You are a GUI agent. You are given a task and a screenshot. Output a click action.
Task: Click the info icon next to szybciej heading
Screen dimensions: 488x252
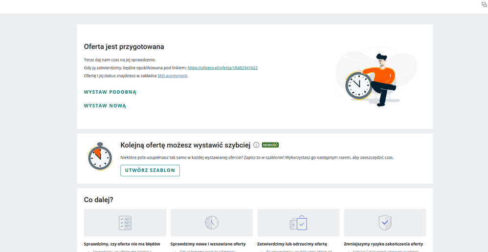(x=256, y=145)
